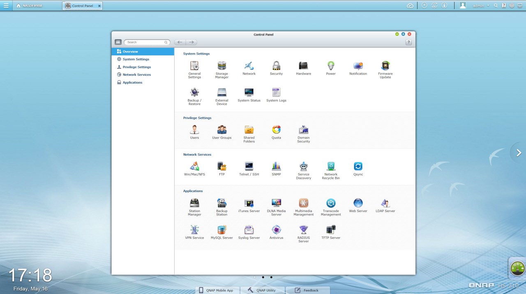This screenshot has width=526, height=294.
Task: Close the Control Panel taskbar tab
Action: (x=99, y=6)
